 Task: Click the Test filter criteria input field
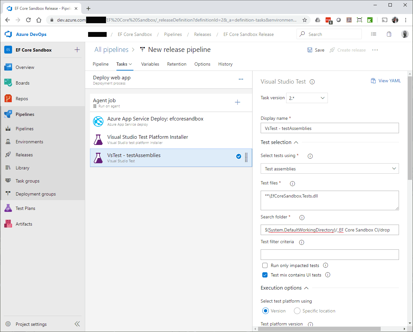(329, 255)
